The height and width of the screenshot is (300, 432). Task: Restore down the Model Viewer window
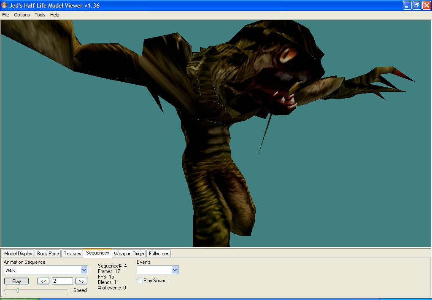(x=416, y=5)
